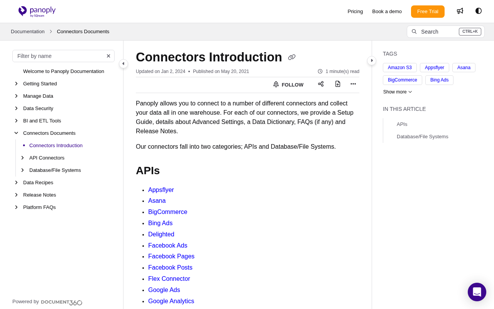Collapse the left navigation sidebar
This screenshot has width=494, height=309.
pos(123,64)
